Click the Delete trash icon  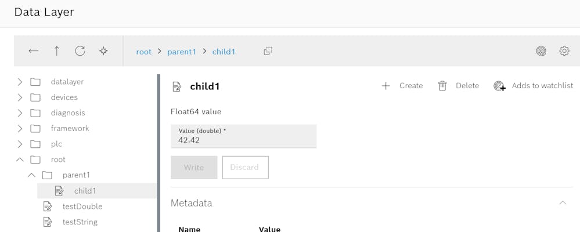click(x=442, y=86)
